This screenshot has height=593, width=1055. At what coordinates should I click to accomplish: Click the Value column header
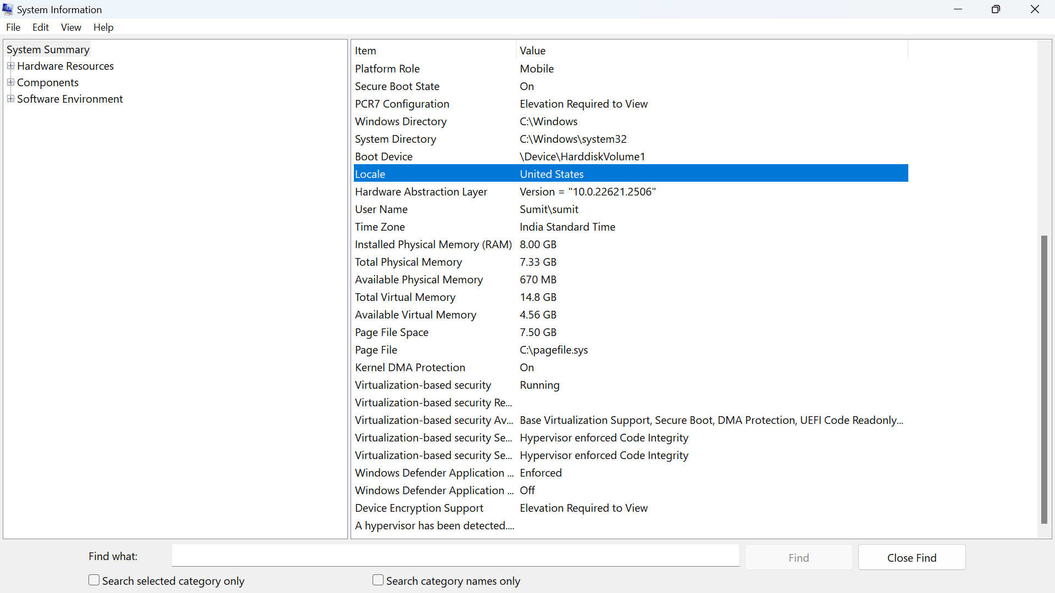(712, 51)
